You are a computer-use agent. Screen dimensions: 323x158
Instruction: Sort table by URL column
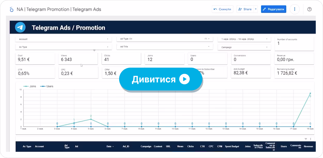[x=168, y=146]
